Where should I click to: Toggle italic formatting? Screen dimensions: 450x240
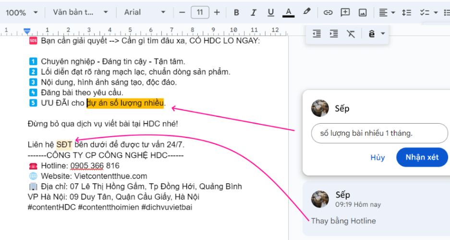[x=254, y=13]
